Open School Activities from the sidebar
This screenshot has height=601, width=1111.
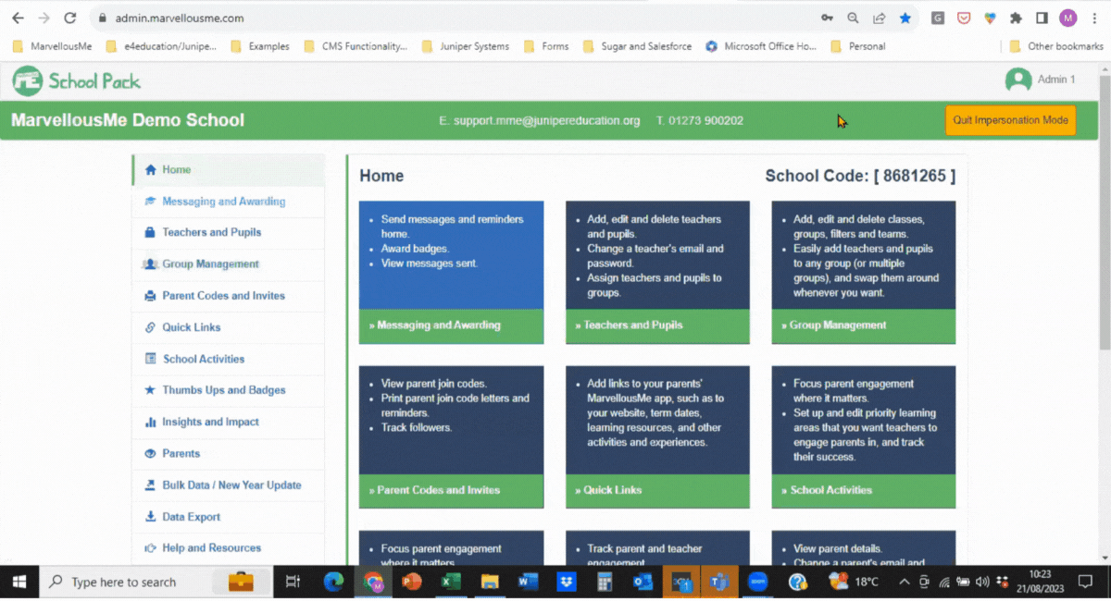coord(204,359)
